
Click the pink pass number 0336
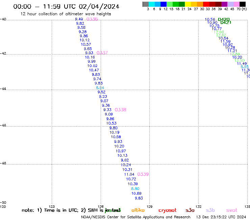92,19
